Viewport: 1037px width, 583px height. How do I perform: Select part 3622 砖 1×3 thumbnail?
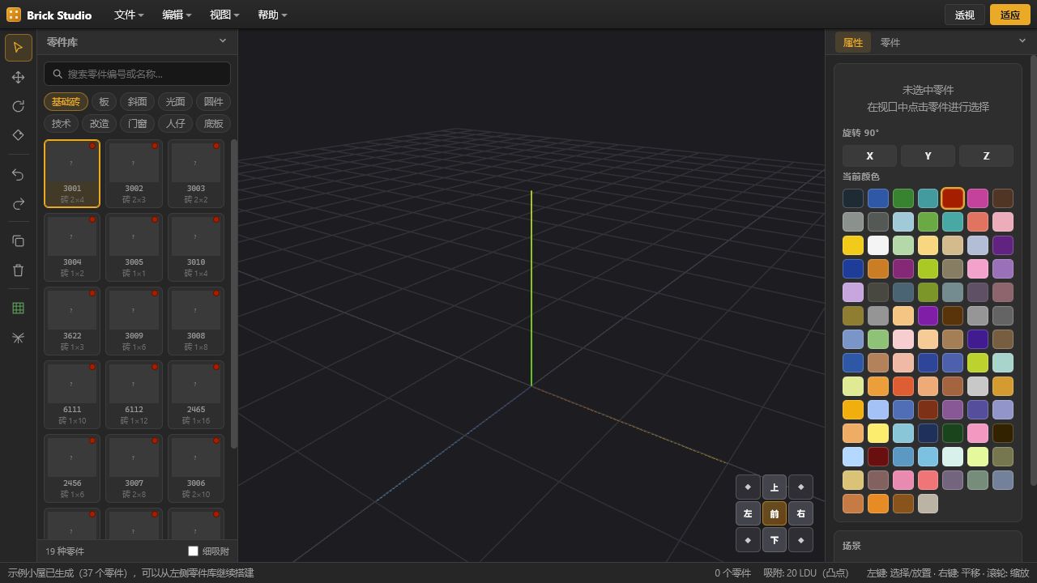pyautogui.click(x=72, y=321)
